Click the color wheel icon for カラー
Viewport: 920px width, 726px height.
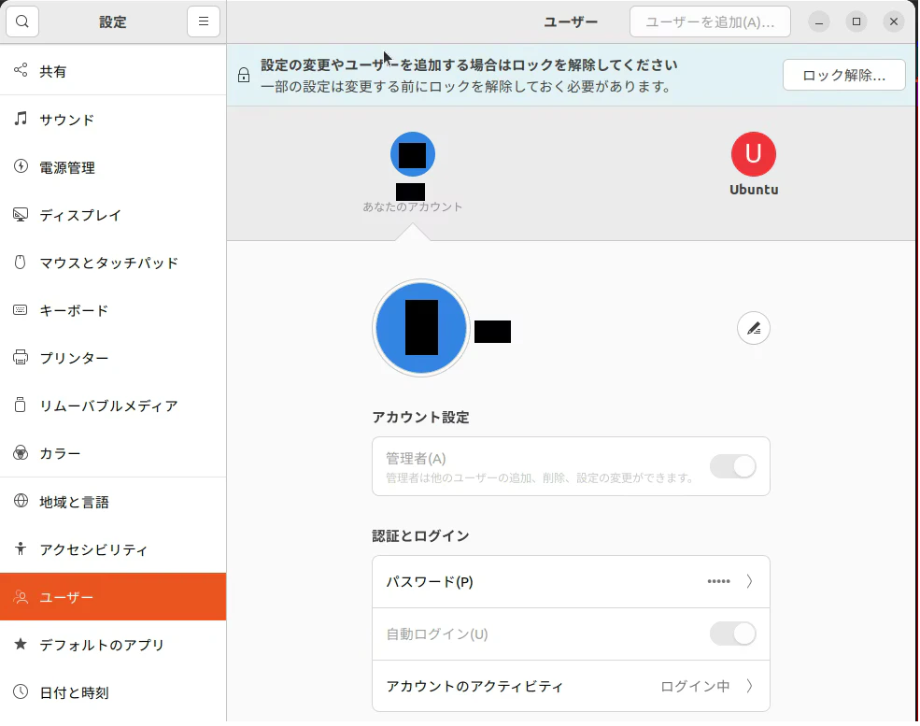click(21, 453)
